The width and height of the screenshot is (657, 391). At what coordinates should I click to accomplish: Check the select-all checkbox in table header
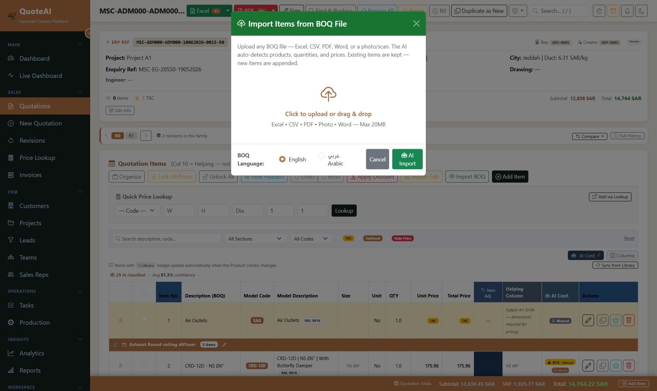(144, 294)
